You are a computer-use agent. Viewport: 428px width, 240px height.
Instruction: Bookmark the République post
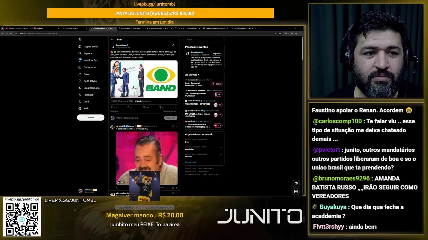point(159,107)
